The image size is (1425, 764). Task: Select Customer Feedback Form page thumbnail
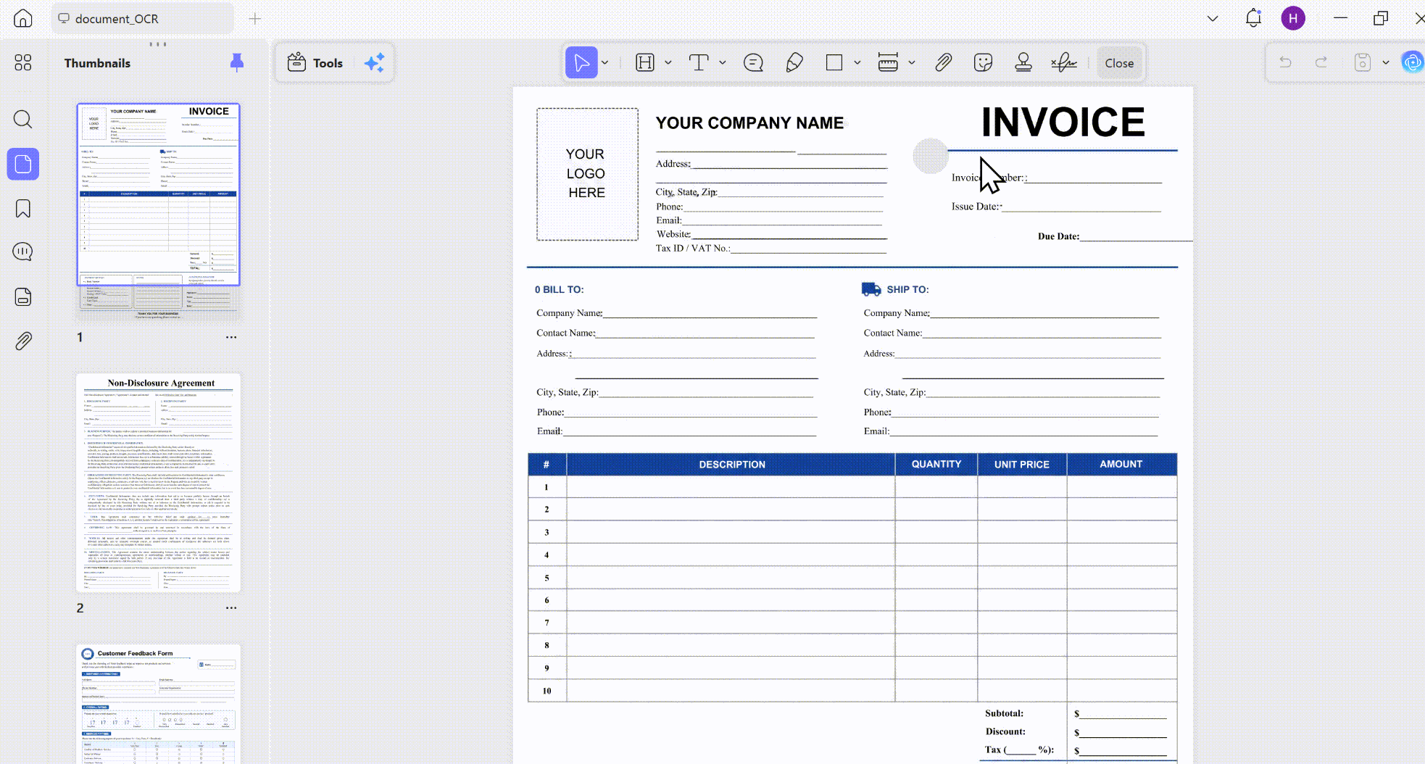click(x=159, y=704)
